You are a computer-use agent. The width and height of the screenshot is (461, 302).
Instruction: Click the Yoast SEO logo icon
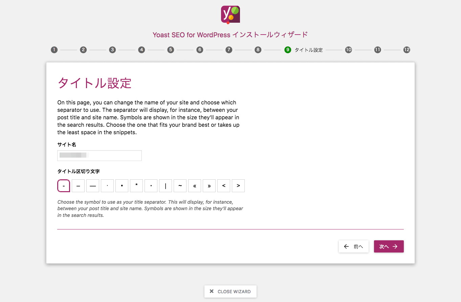coord(231,15)
